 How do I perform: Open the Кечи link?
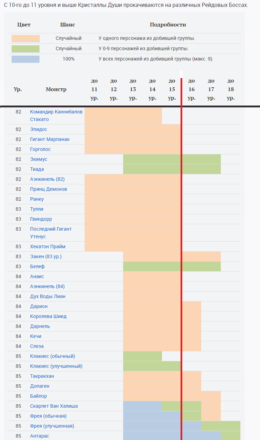pyautogui.click(x=36, y=336)
